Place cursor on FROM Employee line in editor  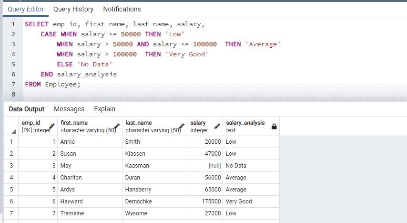click(53, 85)
